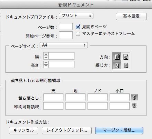The image size is (152, 139).
Task: Click the 裁ち落とし 天 input field
Action: [53, 97]
